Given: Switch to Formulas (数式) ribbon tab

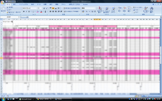Looking at the screenshot, I should (33, 4).
